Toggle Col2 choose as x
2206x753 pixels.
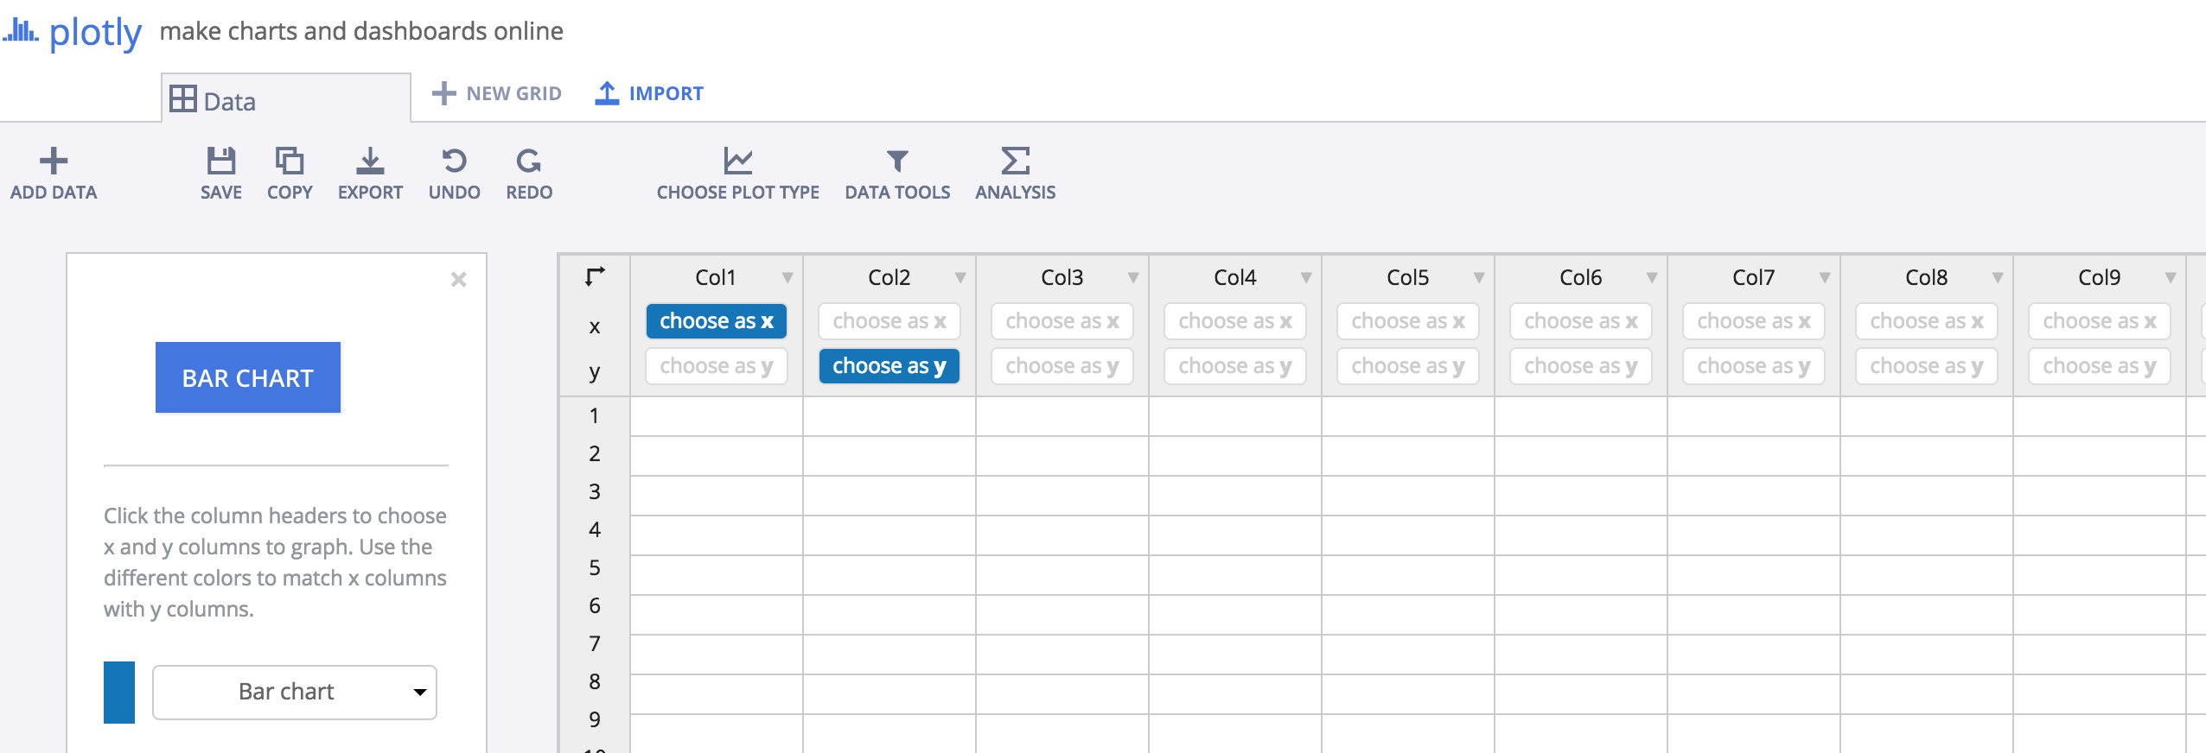coord(889,321)
